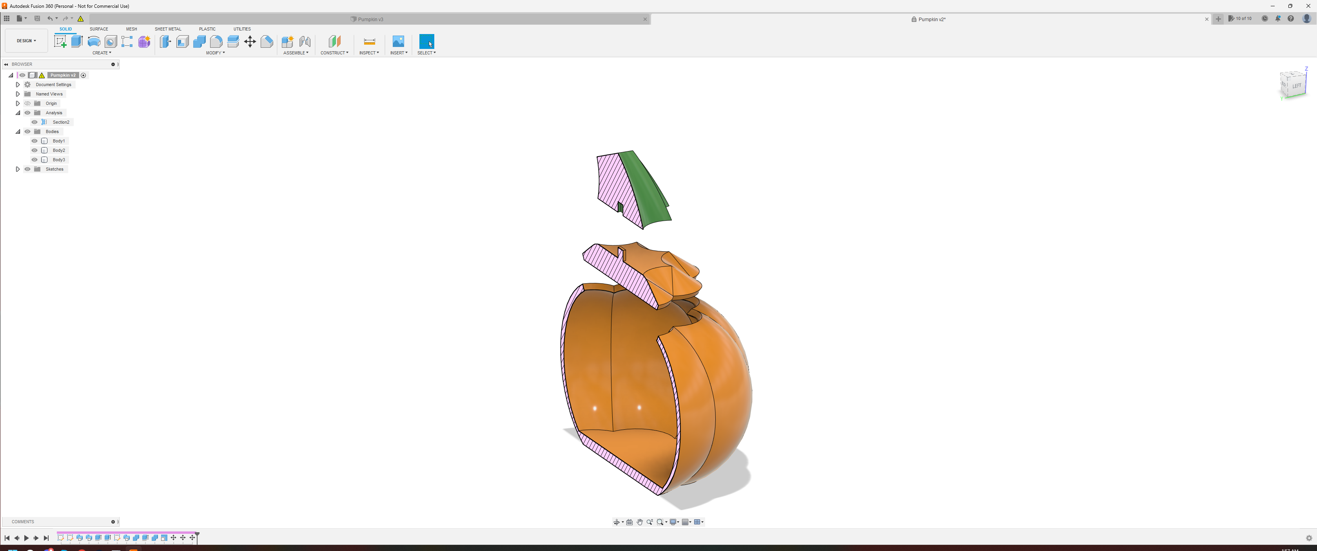Viewport: 1317px width, 551px height.
Task: Click the Redo arrow
Action: coord(65,18)
